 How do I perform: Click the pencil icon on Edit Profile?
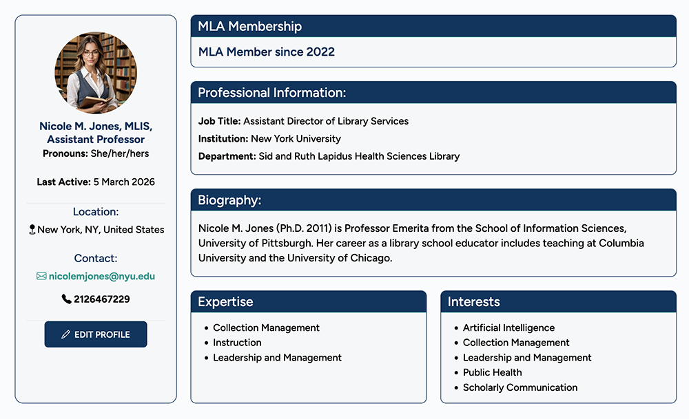click(66, 334)
